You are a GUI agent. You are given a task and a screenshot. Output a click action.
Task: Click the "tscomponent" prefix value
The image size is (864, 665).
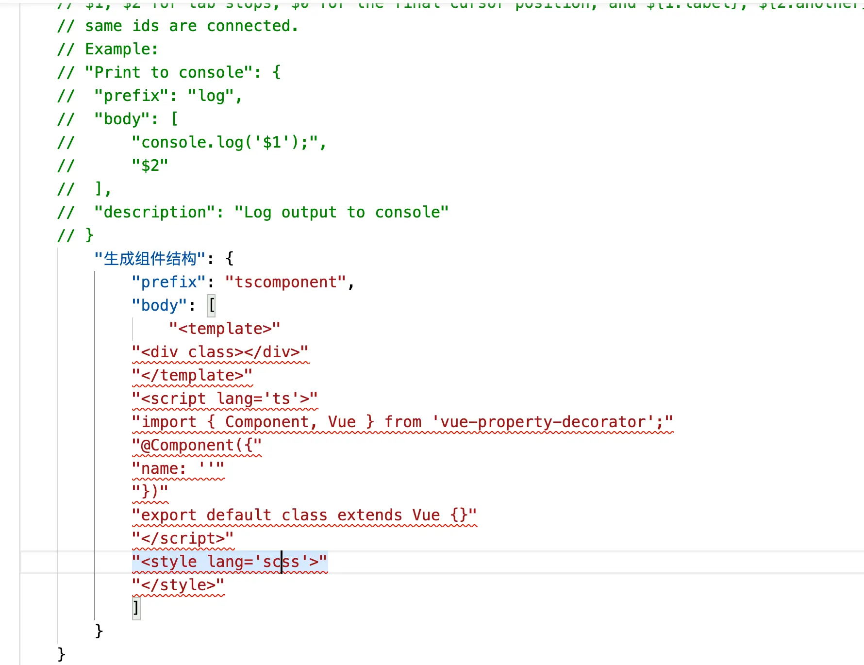pos(286,282)
